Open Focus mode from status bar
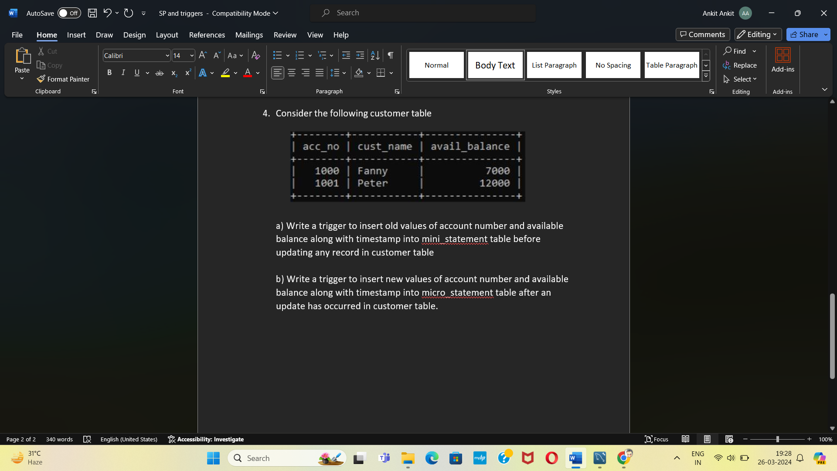Image resolution: width=837 pixels, height=471 pixels. [x=657, y=439]
